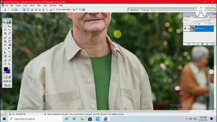The image size is (217, 122).
Task: Select the Move tool in toolbox
Action: pos(9,26)
